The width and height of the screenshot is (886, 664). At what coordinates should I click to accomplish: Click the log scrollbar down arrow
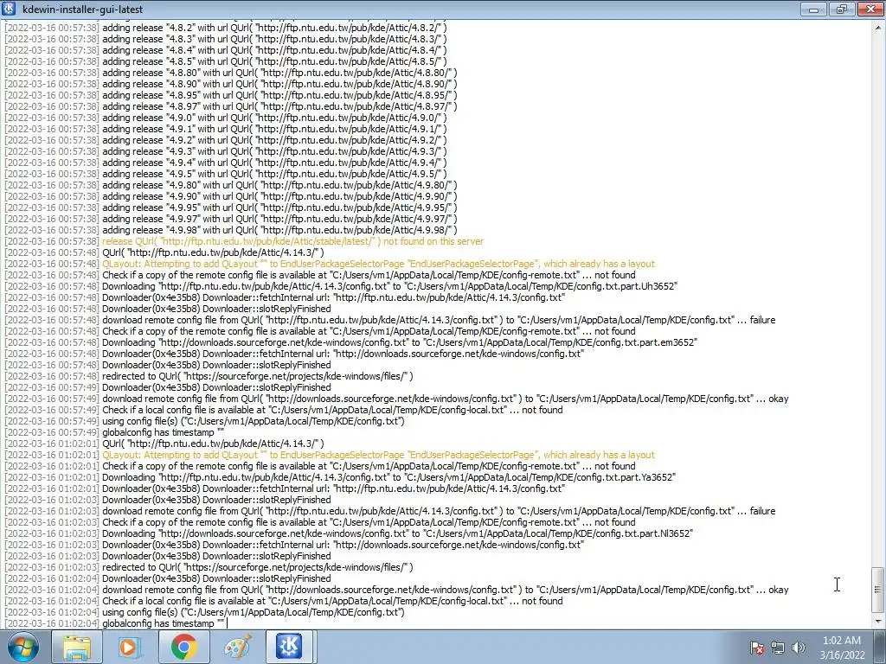pos(878,622)
